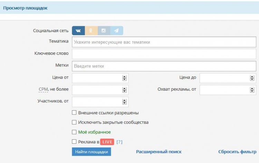
Task: Decrease the Цена до value with down arrow
Action: point(252,80)
